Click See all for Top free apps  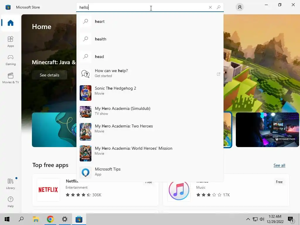click(x=279, y=165)
